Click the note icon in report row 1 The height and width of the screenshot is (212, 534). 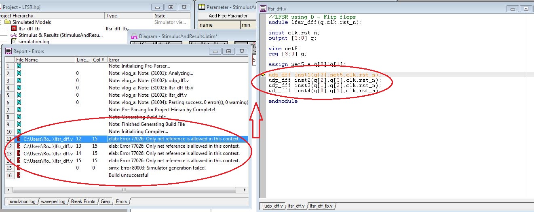click(19, 66)
